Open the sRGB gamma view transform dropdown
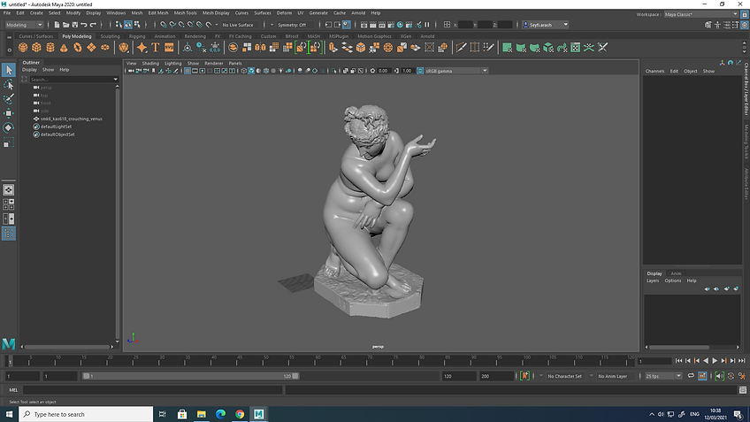Image resolution: width=750 pixels, height=422 pixels. (x=455, y=71)
